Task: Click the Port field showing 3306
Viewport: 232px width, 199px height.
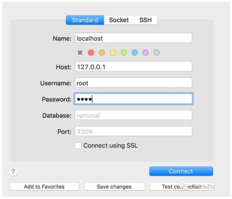Action: point(133,131)
